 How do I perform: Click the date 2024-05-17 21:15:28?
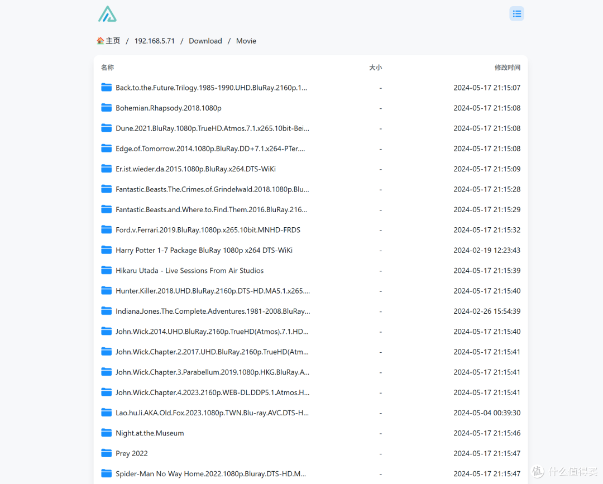click(x=487, y=189)
